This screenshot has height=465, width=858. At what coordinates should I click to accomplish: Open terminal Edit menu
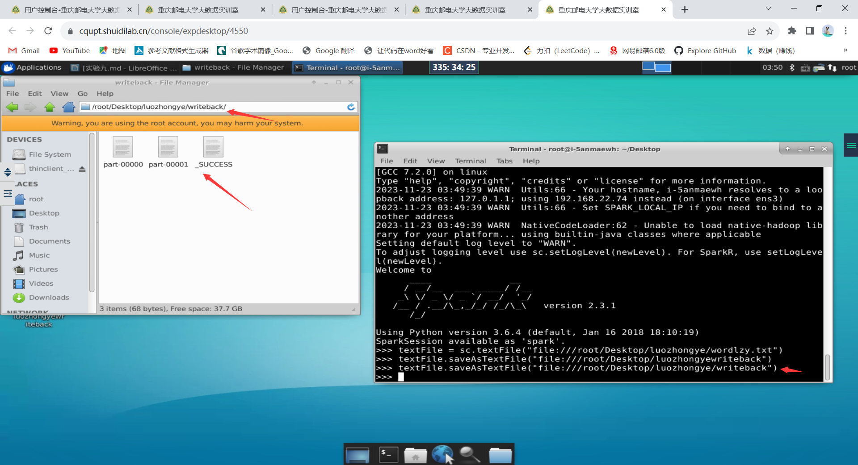[410, 161]
